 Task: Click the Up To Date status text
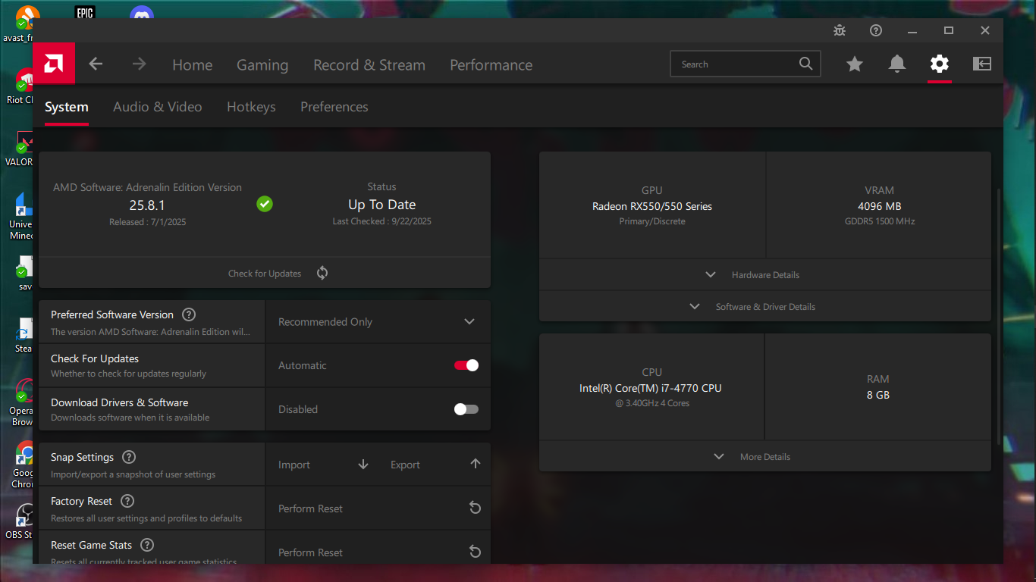(x=382, y=205)
